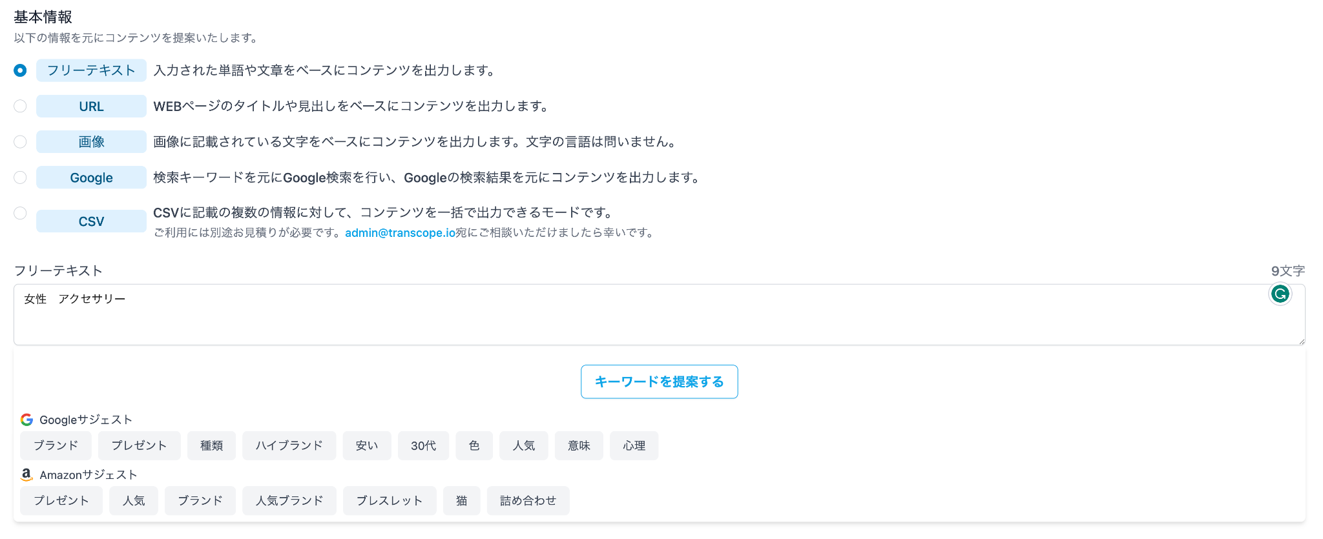
Task: Select the フリーテキスト radio button
Action: pyautogui.click(x=20, y=70)
